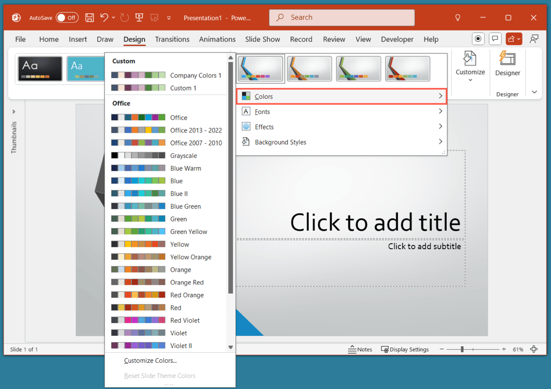Screen dimensions: 551x389
Task: Select the red variant thumbnail
Action: click(408, 69)
